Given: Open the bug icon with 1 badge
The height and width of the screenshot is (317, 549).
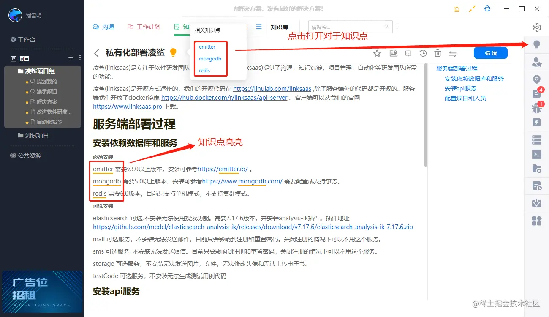Looking at the screenshot, I should click(537, 108).
